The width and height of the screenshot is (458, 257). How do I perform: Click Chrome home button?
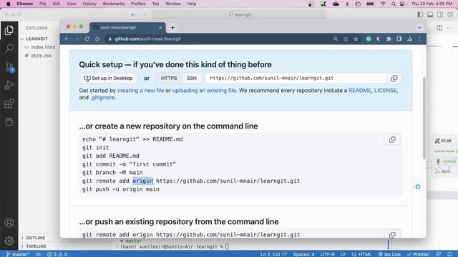click(97, 39)
